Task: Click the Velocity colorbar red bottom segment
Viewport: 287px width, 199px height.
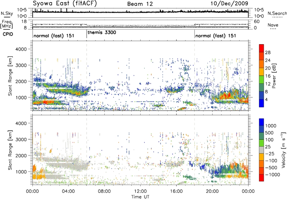Action: (x=262, y=178)
